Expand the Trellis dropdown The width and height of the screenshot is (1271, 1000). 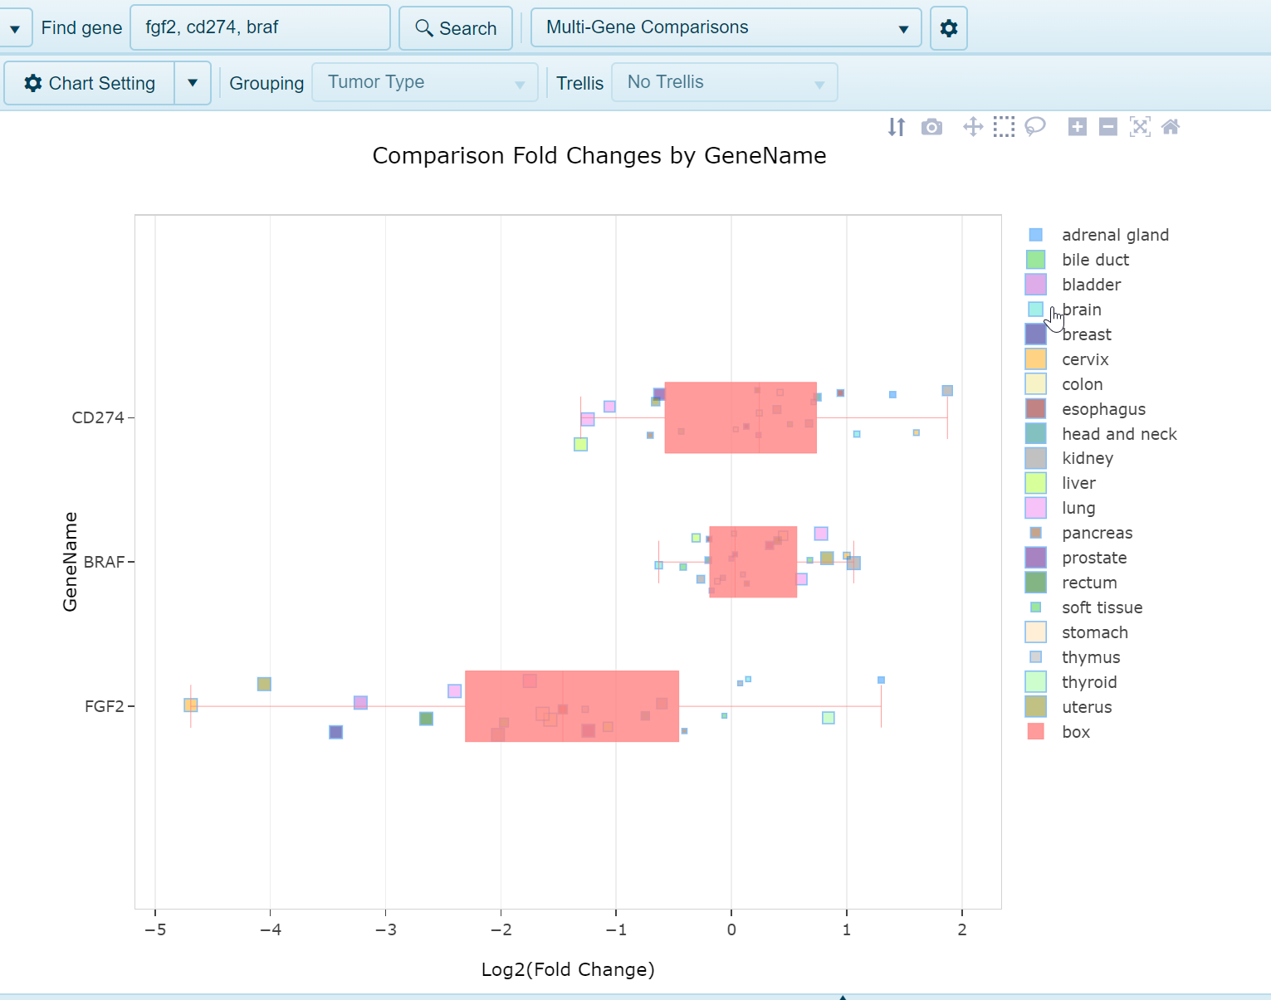(x=724, y=83)
